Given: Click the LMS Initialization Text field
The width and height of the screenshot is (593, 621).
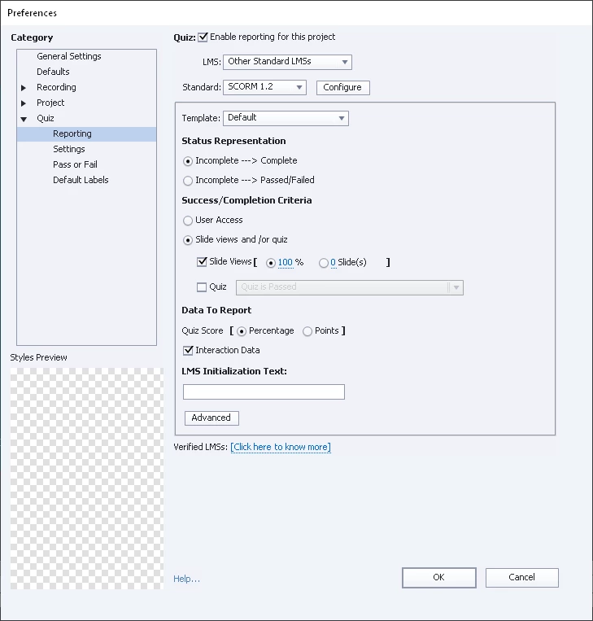Looking at the screenshot, I should pos(264,391).
